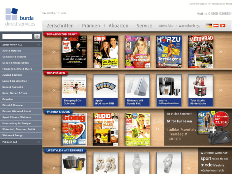Click TV, Kino & Musik next arrow
The height and width of the screenshot is (174, 232).
157,129
